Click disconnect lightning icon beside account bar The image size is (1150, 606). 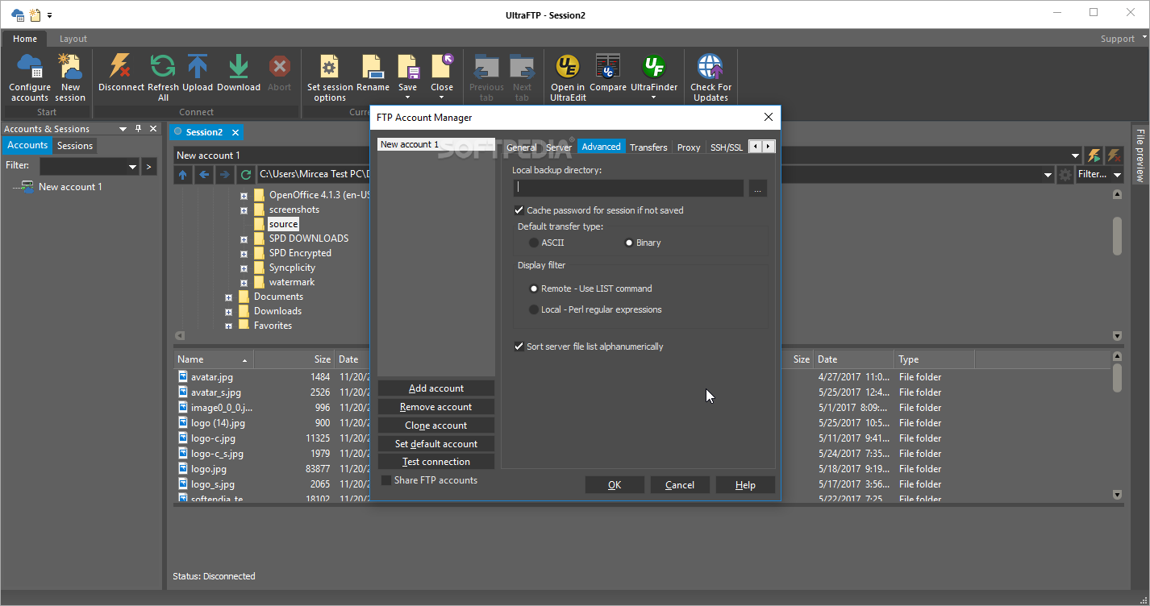1114,156
